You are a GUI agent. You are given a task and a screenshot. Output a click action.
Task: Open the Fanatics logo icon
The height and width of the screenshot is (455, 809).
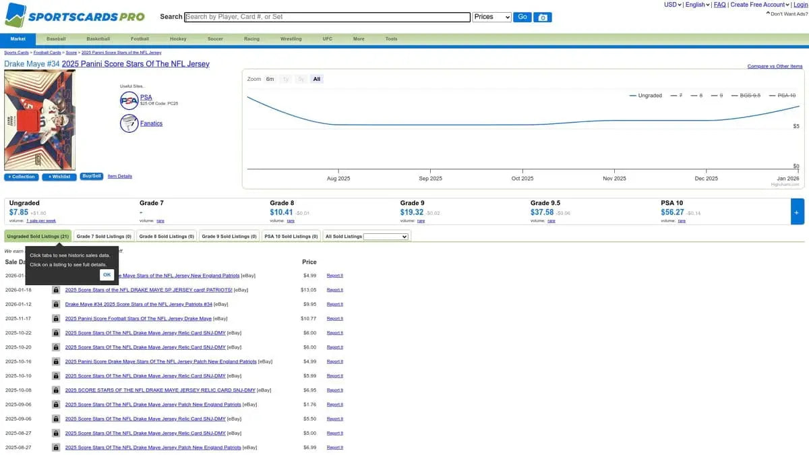pyautogui.click(x=129, y=123)
